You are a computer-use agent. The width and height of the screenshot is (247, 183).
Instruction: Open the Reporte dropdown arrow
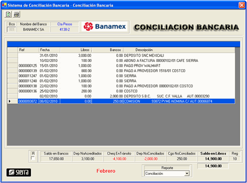(187, 173)
